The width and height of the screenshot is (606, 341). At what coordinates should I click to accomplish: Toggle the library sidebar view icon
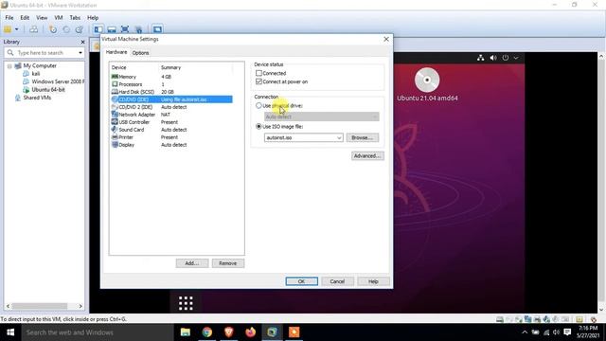pos(98,29)
